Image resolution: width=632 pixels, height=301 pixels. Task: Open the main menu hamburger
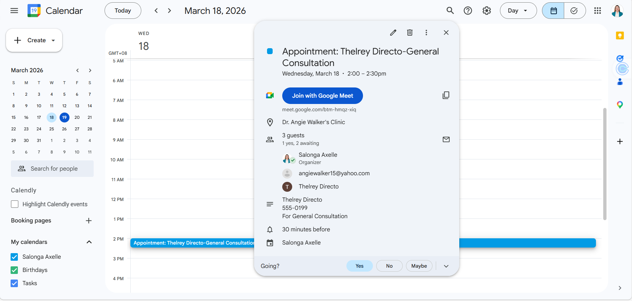pos(14,11)
